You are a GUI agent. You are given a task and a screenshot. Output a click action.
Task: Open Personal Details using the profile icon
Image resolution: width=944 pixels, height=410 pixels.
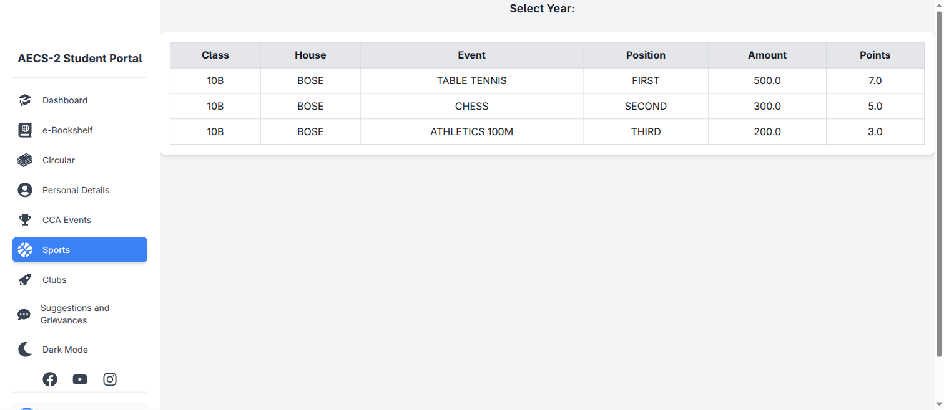click(x=24, y=189)
